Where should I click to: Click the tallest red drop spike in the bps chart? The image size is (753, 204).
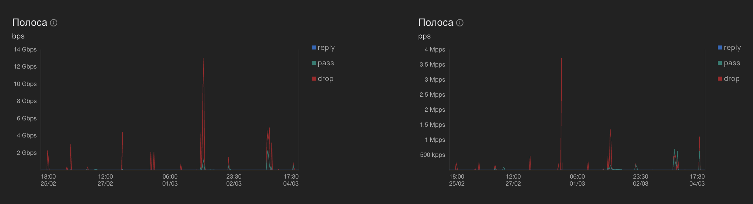[203, 60]
